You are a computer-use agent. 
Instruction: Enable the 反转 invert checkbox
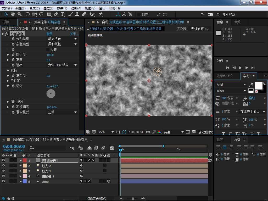(x=48, y=49)
